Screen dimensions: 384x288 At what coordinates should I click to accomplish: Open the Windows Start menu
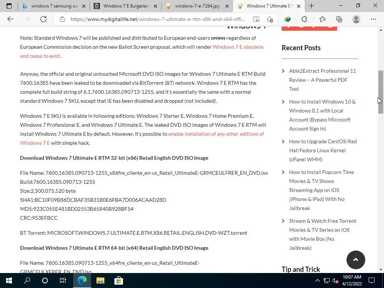pyautogui.click(x=9, y=280)
